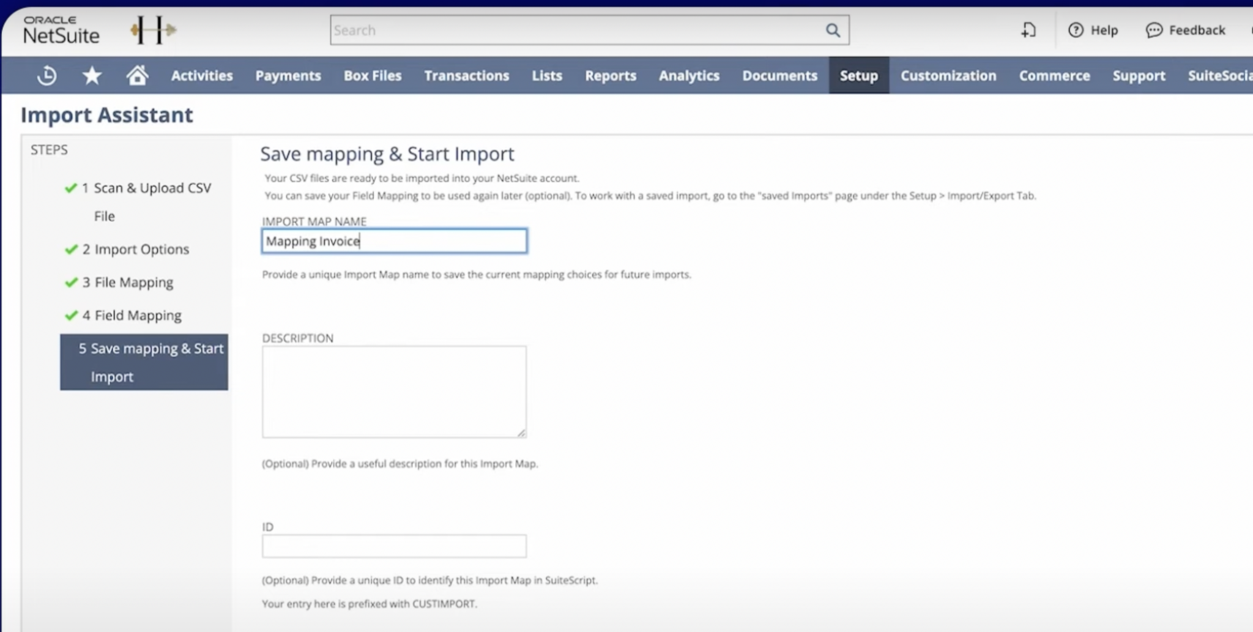Click the Description text area
Image resolution: width=1253 pixels, height=632 pixels.
point(394,391)
